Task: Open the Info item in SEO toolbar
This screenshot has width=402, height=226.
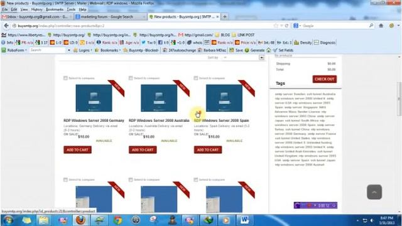Action: [x=8, y=43]
